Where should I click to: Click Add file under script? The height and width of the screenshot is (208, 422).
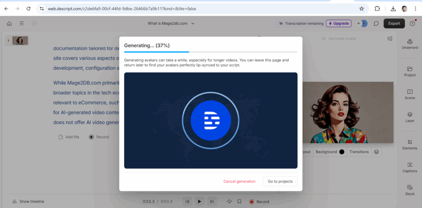coord(69,137)
